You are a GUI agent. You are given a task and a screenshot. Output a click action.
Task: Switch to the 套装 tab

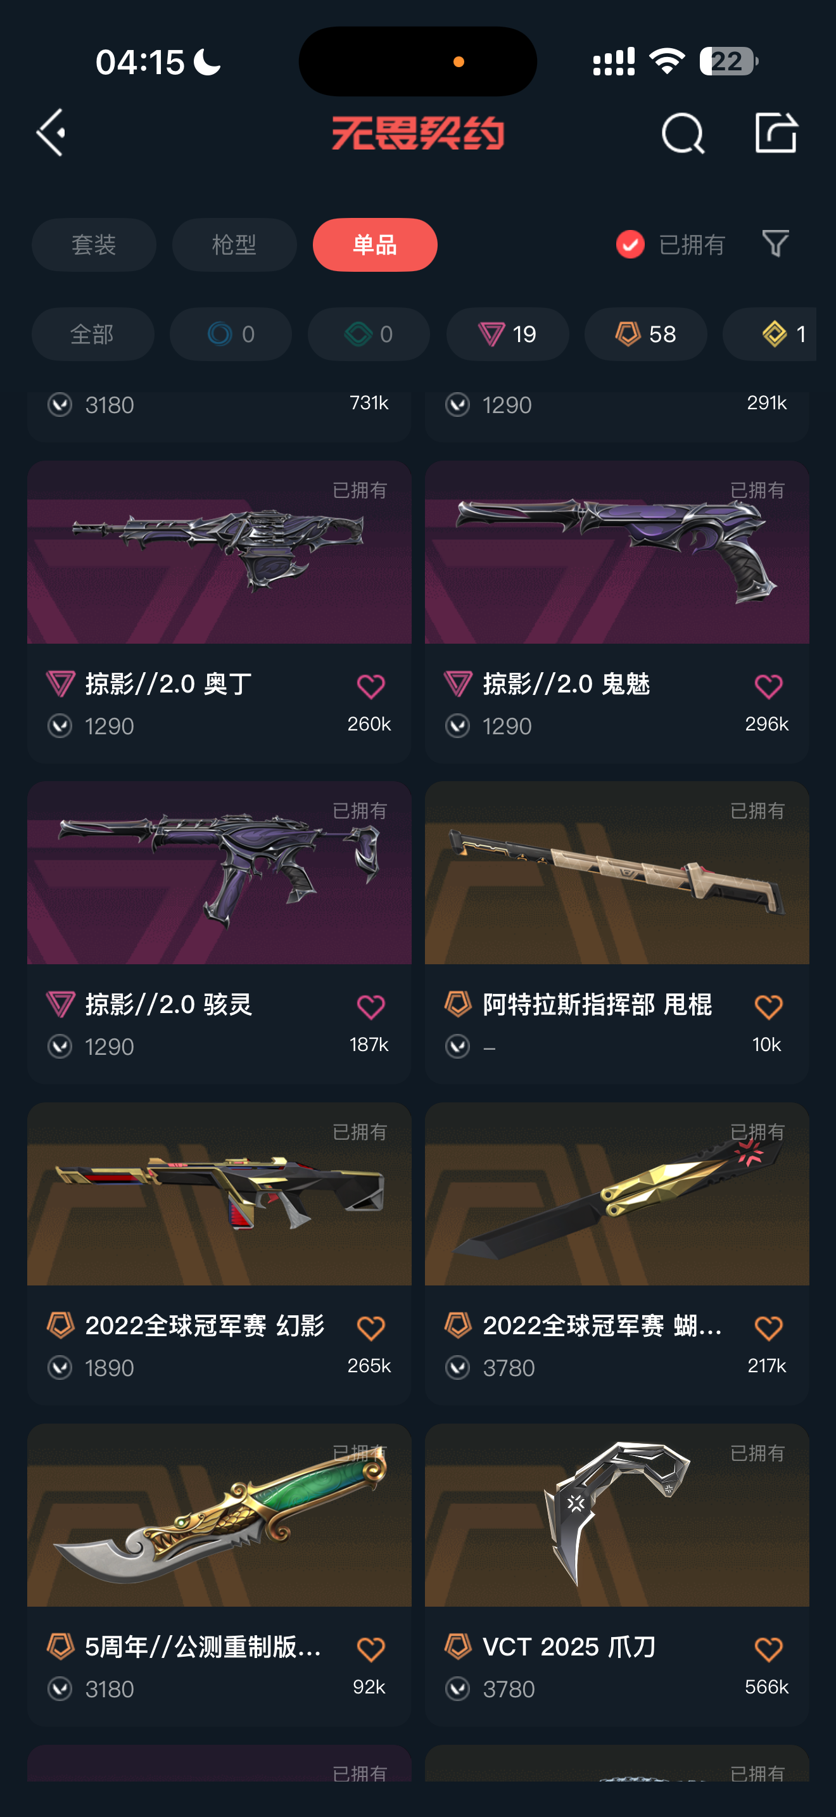94,245
